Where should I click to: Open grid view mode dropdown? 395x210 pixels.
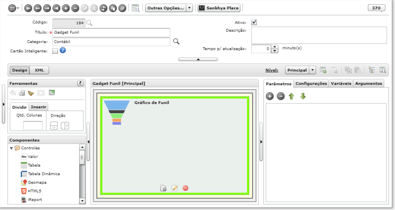(x=14, y=8)
